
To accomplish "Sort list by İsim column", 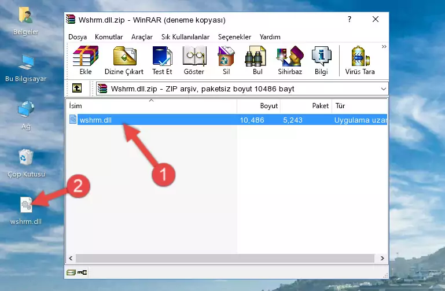I will 152,106.
